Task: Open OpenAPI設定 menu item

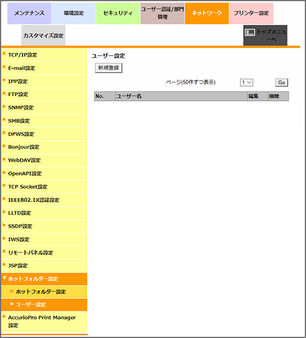Action: coord(44,174)
